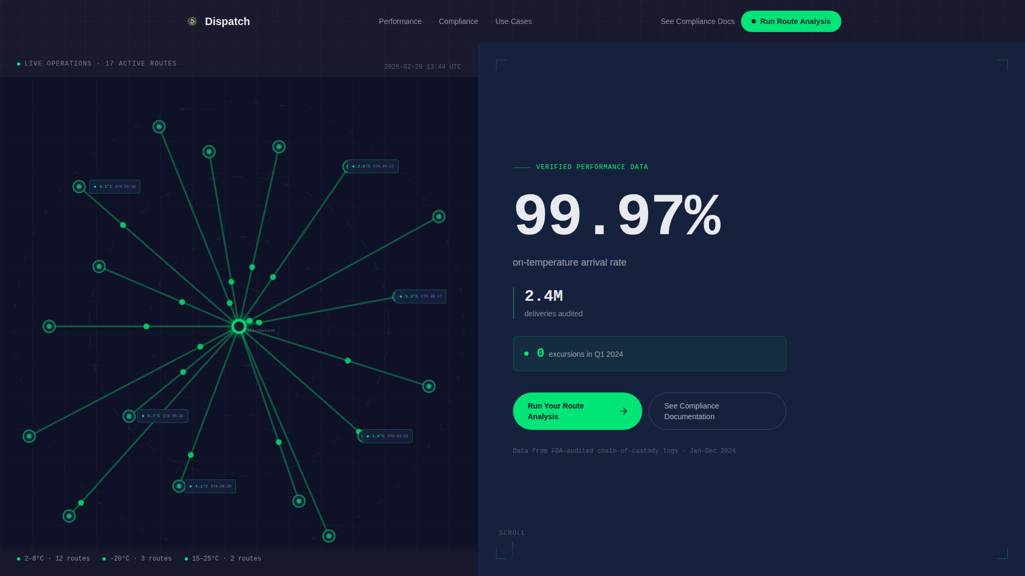1025x576 pixels.
Task: Click the green dot in the header Run Route Analysis button
Action: pyautogui.click(x=754, y=21)
